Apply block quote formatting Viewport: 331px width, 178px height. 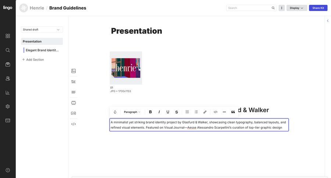pyautogui.click(x=233, y=112)
